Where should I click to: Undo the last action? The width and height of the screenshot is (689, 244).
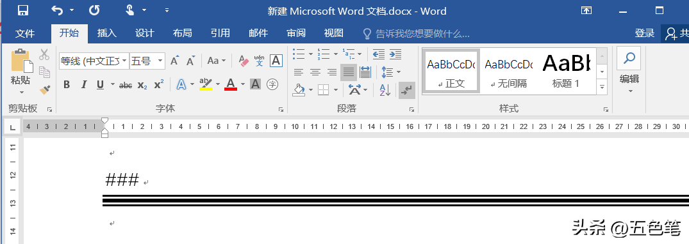pyautogui.click(x=56, y=10)
